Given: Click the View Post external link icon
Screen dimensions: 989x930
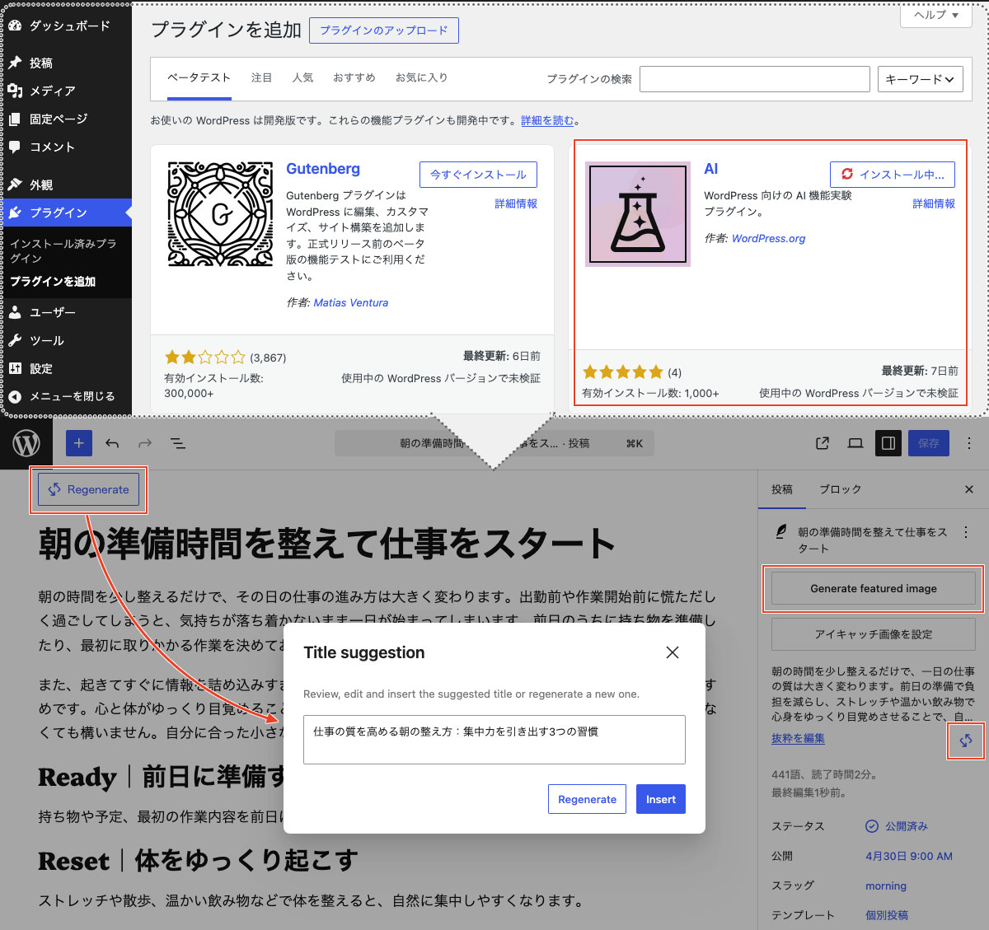Looking at the screenshot, I should (823, 443).
